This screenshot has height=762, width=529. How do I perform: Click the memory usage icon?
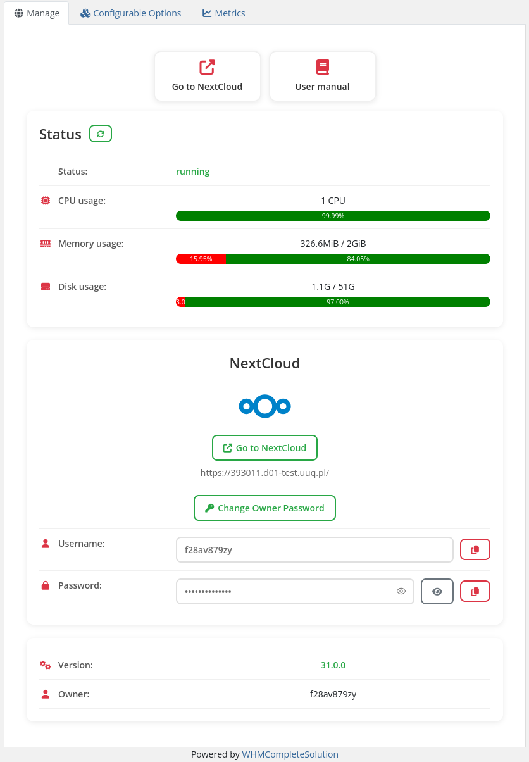pos(45,244)
